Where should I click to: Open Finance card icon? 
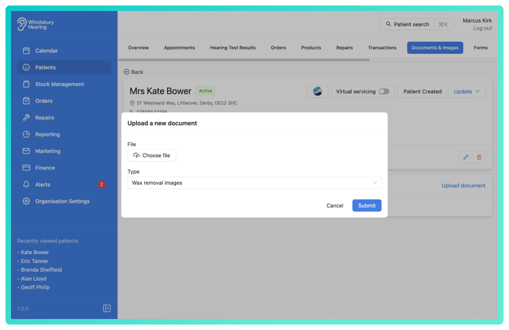(26, 168)
